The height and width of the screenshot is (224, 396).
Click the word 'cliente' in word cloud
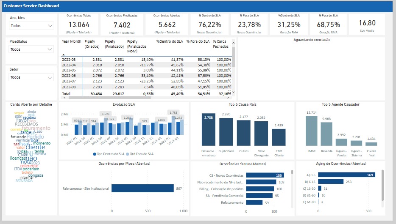(x=35, y=147)
